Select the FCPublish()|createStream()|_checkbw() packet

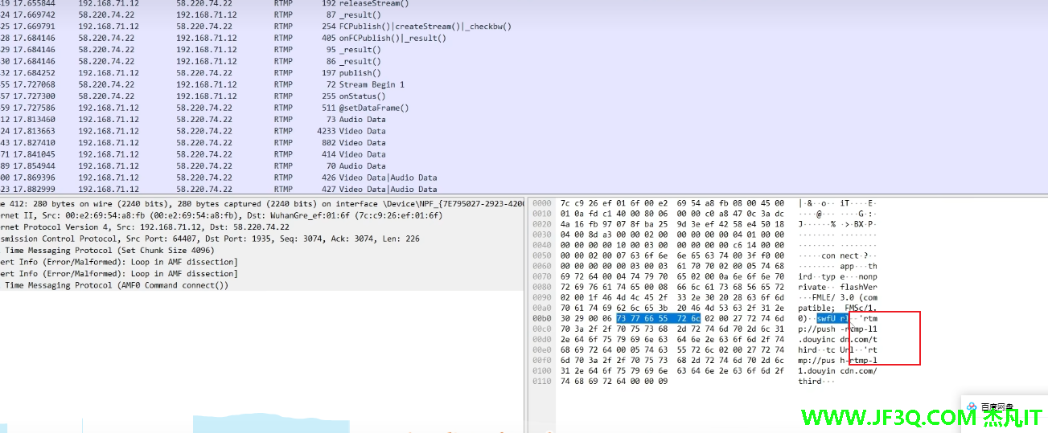pos(425,27)
